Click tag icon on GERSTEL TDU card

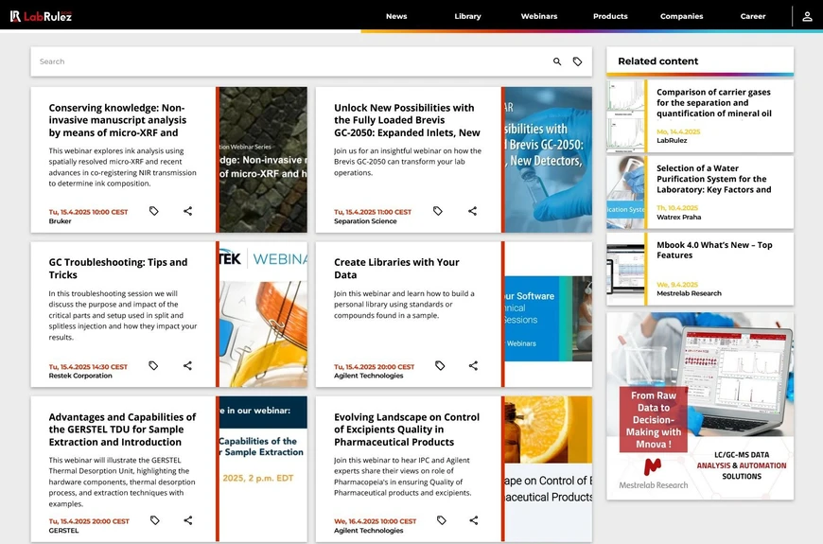[x=155, y=520]
